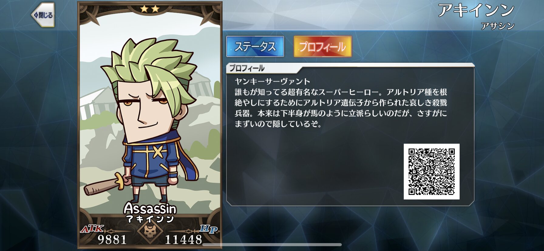This screenshot has width=544, height=251.
Task: Click the profile description text body
Action: click(341, 108)
